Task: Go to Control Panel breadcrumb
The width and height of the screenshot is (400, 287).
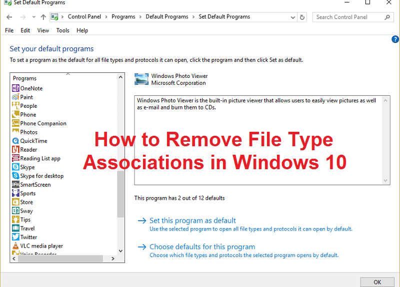Action: click(84, 17)
